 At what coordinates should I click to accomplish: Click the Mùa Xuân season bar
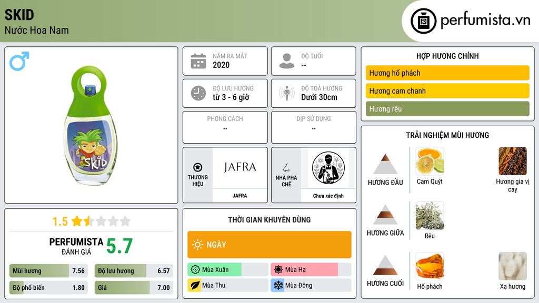[227, 270]
